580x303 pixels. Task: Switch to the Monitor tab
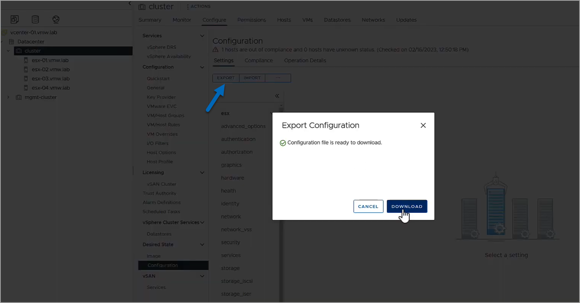(182, 20)
